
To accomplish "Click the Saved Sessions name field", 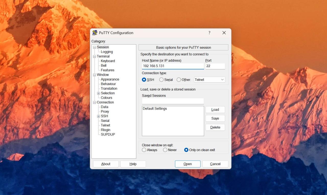I will pos(173,101).
